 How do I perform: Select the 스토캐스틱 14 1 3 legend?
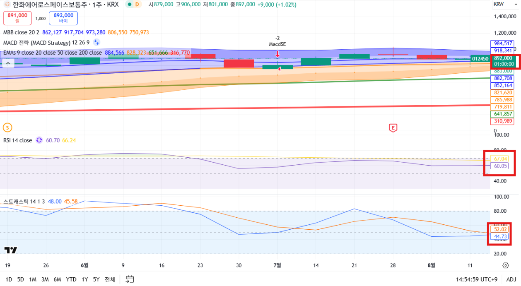[x=24, y=201]
